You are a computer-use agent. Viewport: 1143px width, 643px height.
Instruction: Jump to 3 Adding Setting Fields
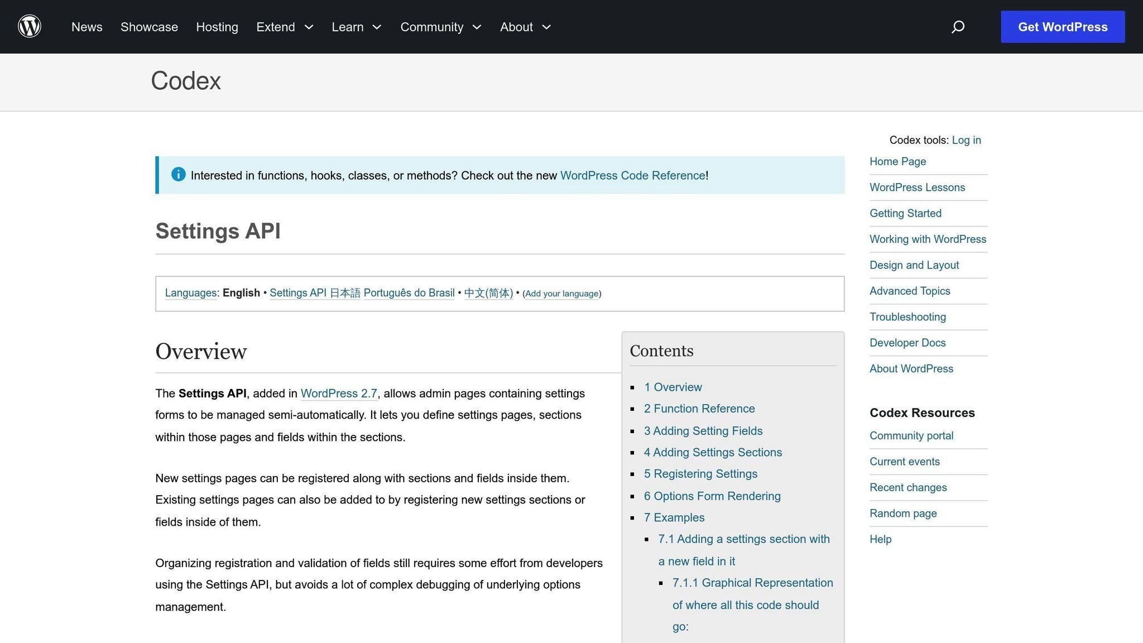click(703, 431)
